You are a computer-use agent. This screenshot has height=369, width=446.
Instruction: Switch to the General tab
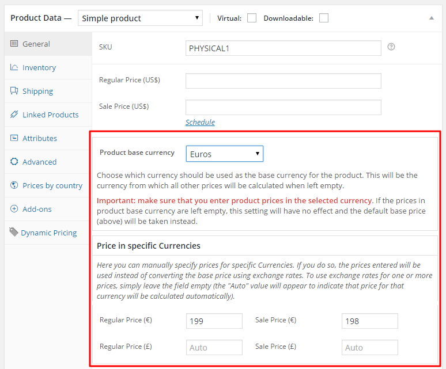click(x=36, y=44)
